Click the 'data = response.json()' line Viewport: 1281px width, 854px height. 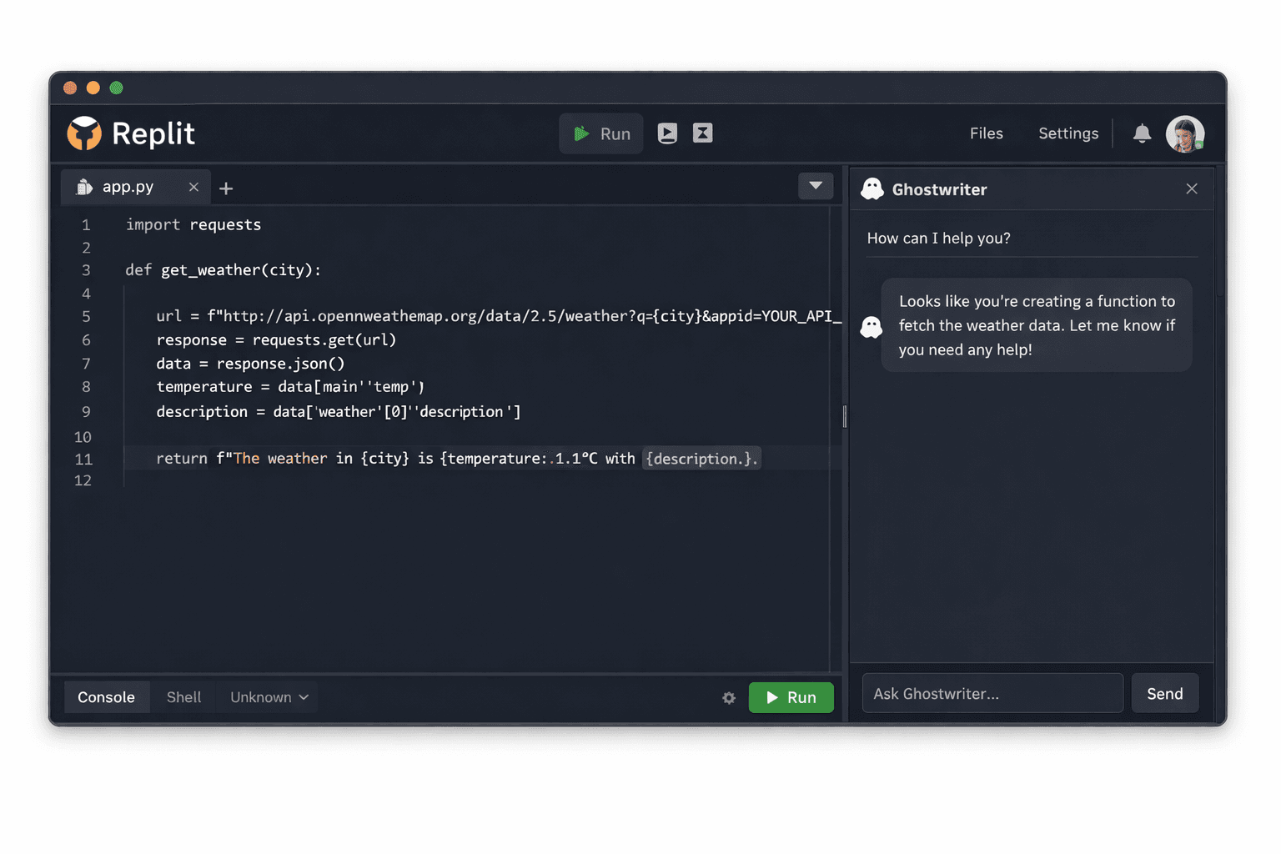[250, 364]
